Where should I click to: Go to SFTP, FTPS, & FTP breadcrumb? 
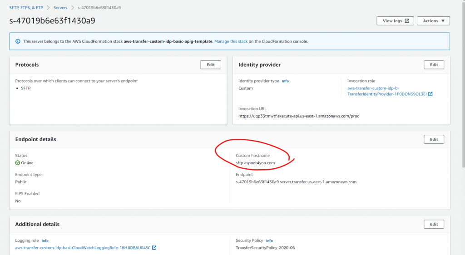[26, 8]
